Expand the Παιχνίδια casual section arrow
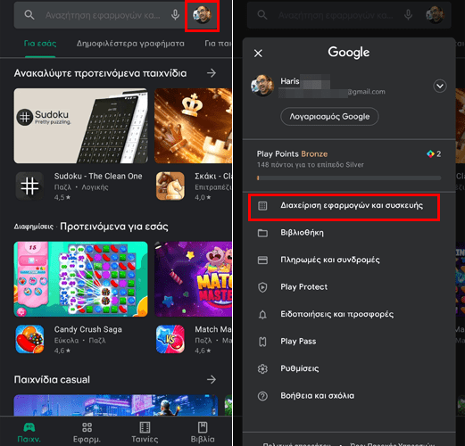The width and height of the screenshot is (465, 446). click(x=212, y=379)
